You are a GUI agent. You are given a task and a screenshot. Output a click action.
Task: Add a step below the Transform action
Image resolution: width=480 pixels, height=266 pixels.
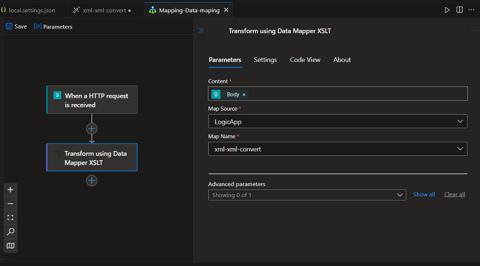pos(92,181)
